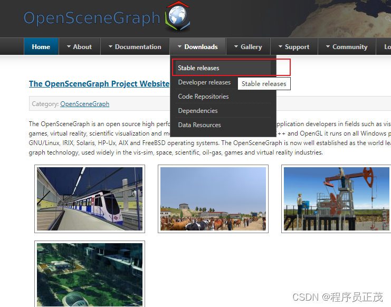Image resolution: width=391 pixels, height=307 pixels.
Task: Expand the Documentation dropdown arrow
Action: 110,46
